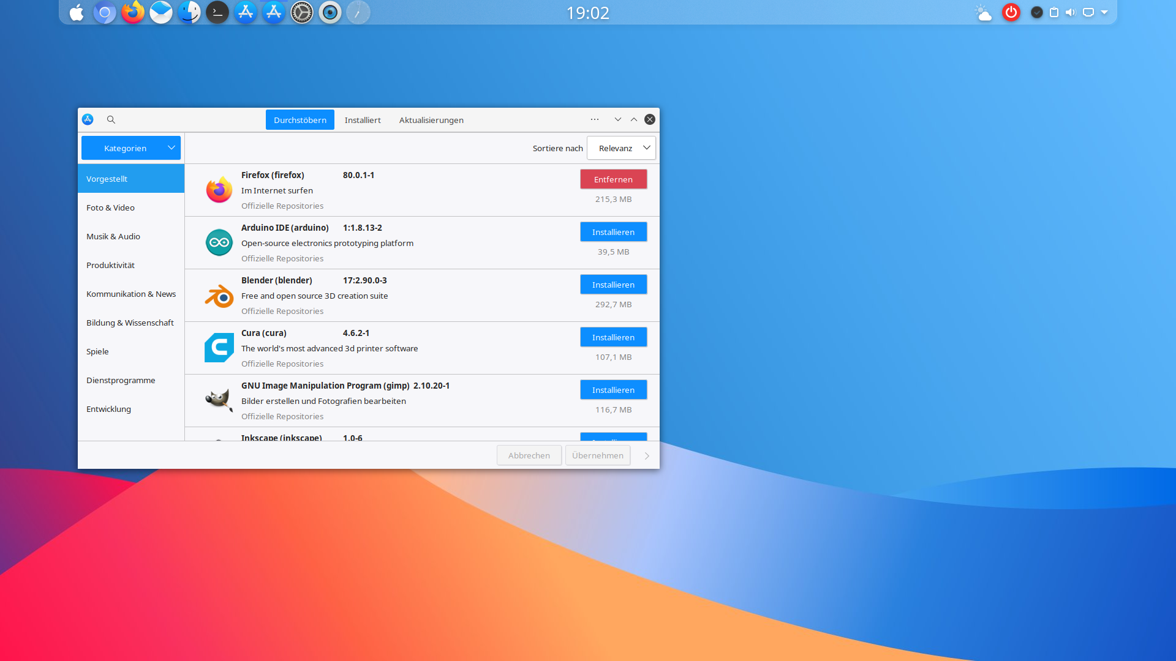Open the clipboard tray icon

1054,12
